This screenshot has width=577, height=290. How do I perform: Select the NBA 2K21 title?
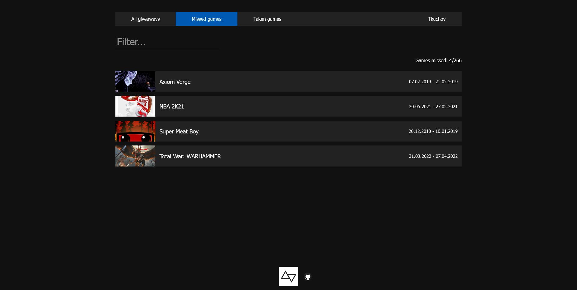pos(172,106)
